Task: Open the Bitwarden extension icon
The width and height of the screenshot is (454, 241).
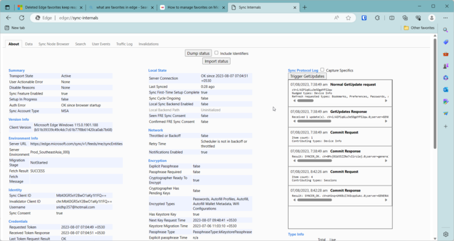Action: [364, 18]
